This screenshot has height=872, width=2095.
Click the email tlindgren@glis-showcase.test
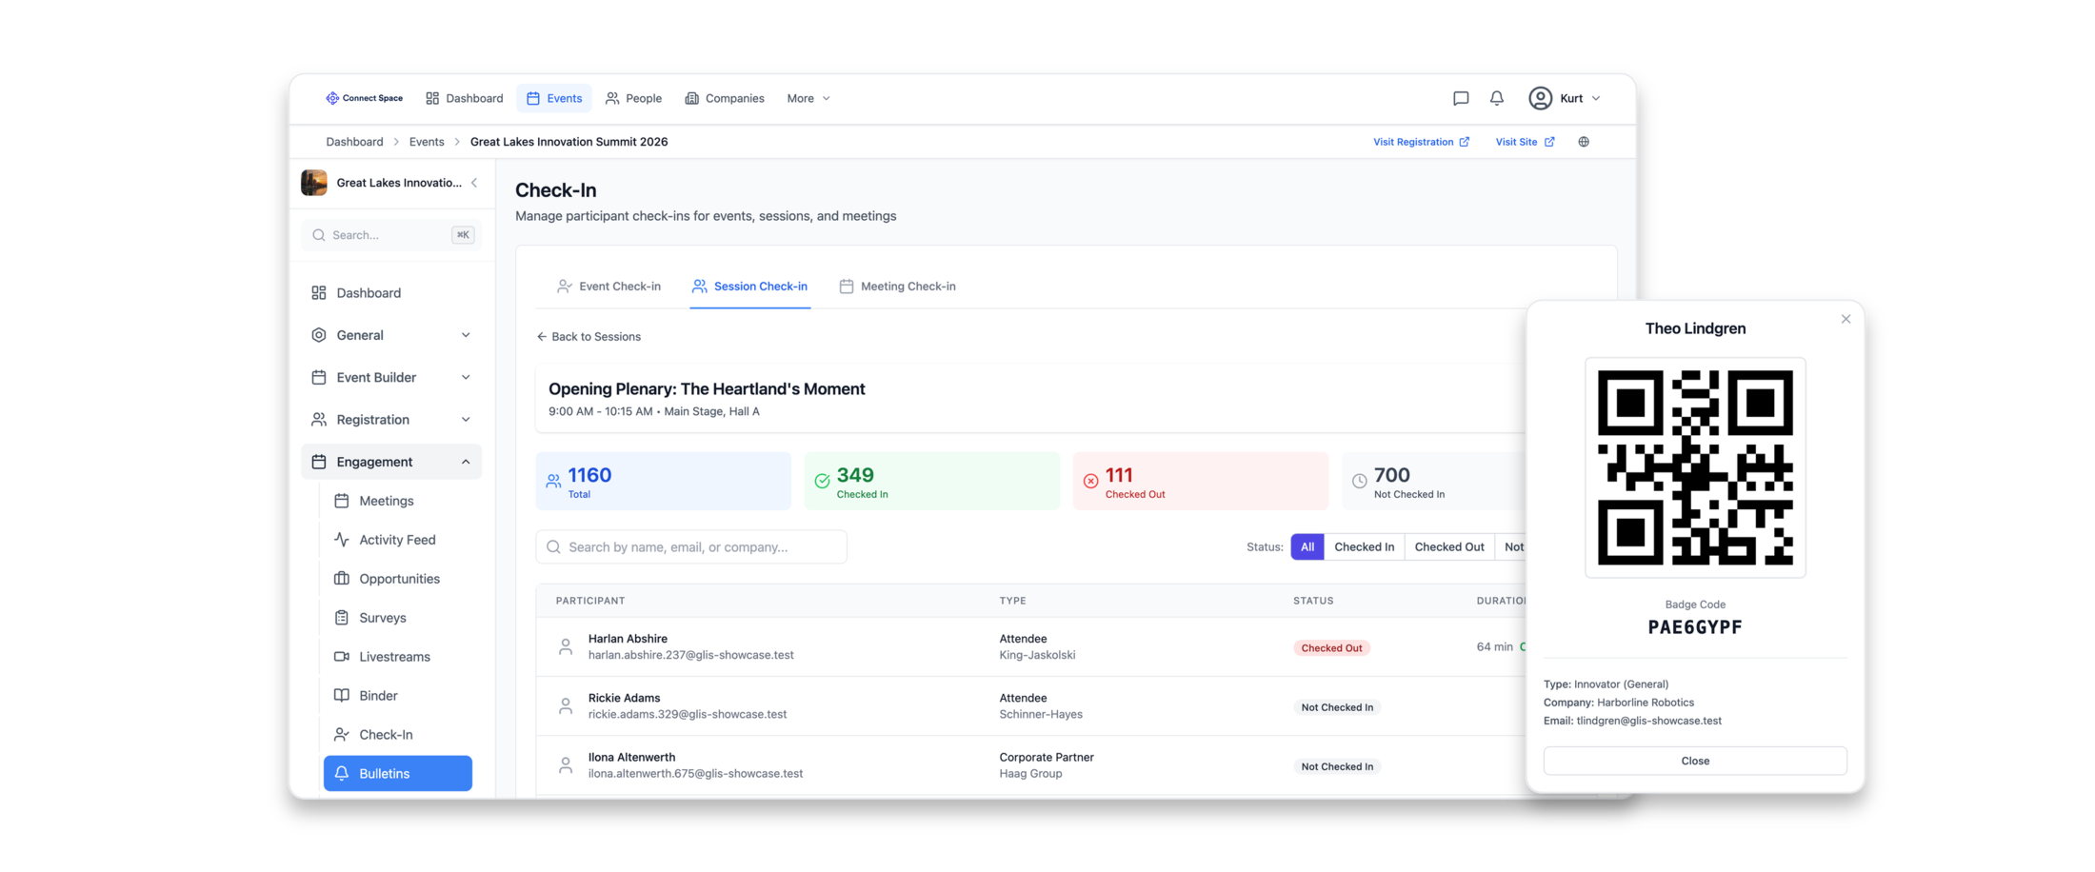coord(1648,721)
